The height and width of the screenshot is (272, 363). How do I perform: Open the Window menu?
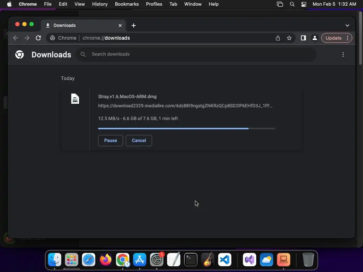coord(193,4)
